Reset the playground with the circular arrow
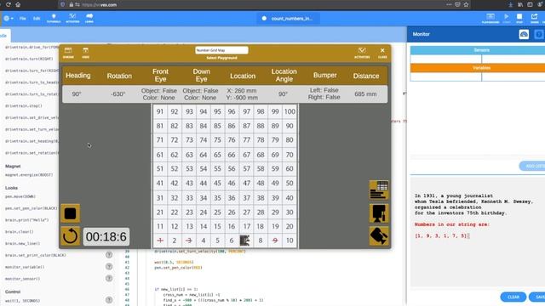Viewport: 545px width, 306px height. click(70, 236)
